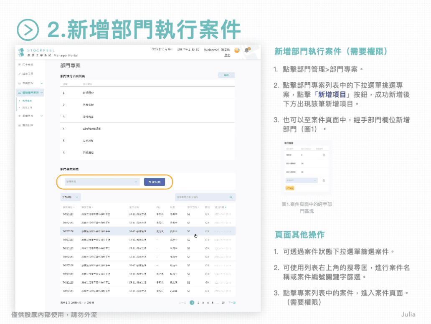The width and height of the screenshot is (431, 324).
Task: Go to page 2 in pagination
Action: [x=198, y=303]
